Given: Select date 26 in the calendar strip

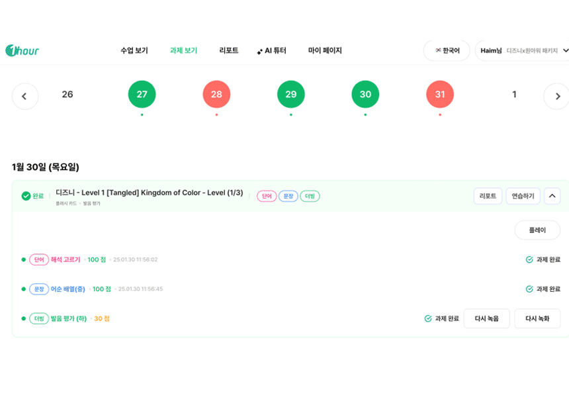Looking at the screenshot, I should (x=67, y=95).
